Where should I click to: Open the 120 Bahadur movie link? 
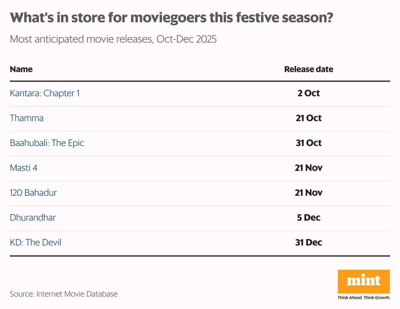[33, 193]
